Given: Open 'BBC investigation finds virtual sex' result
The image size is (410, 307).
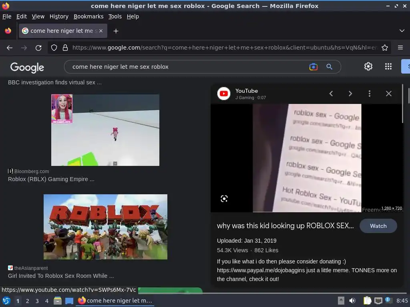Looking at the screenshot, I should click(54, 82).
